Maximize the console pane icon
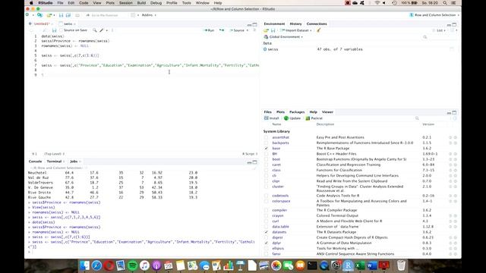The height and width of the screenshot is (273, 486). [x=255, y=162]
